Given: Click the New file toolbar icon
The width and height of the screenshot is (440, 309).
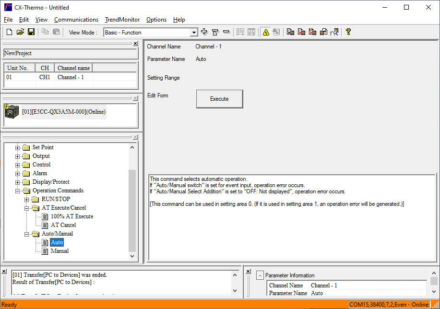Looking at the screenshot, I should coord(9,32).
